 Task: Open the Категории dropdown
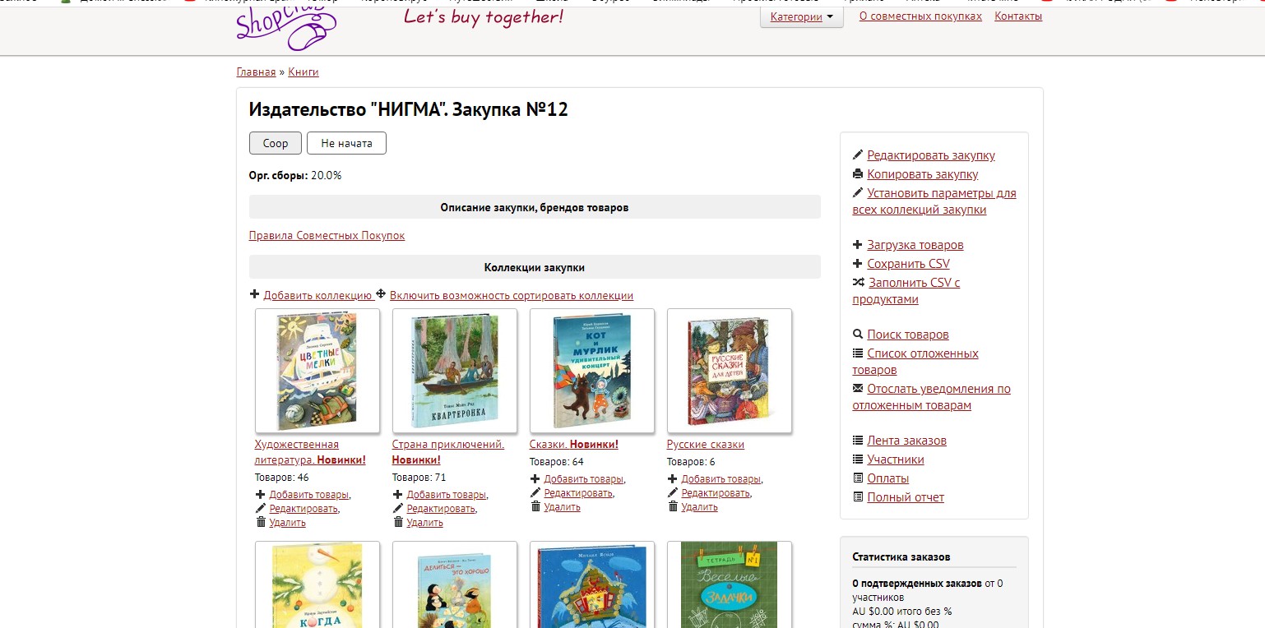tap(801, 17)
